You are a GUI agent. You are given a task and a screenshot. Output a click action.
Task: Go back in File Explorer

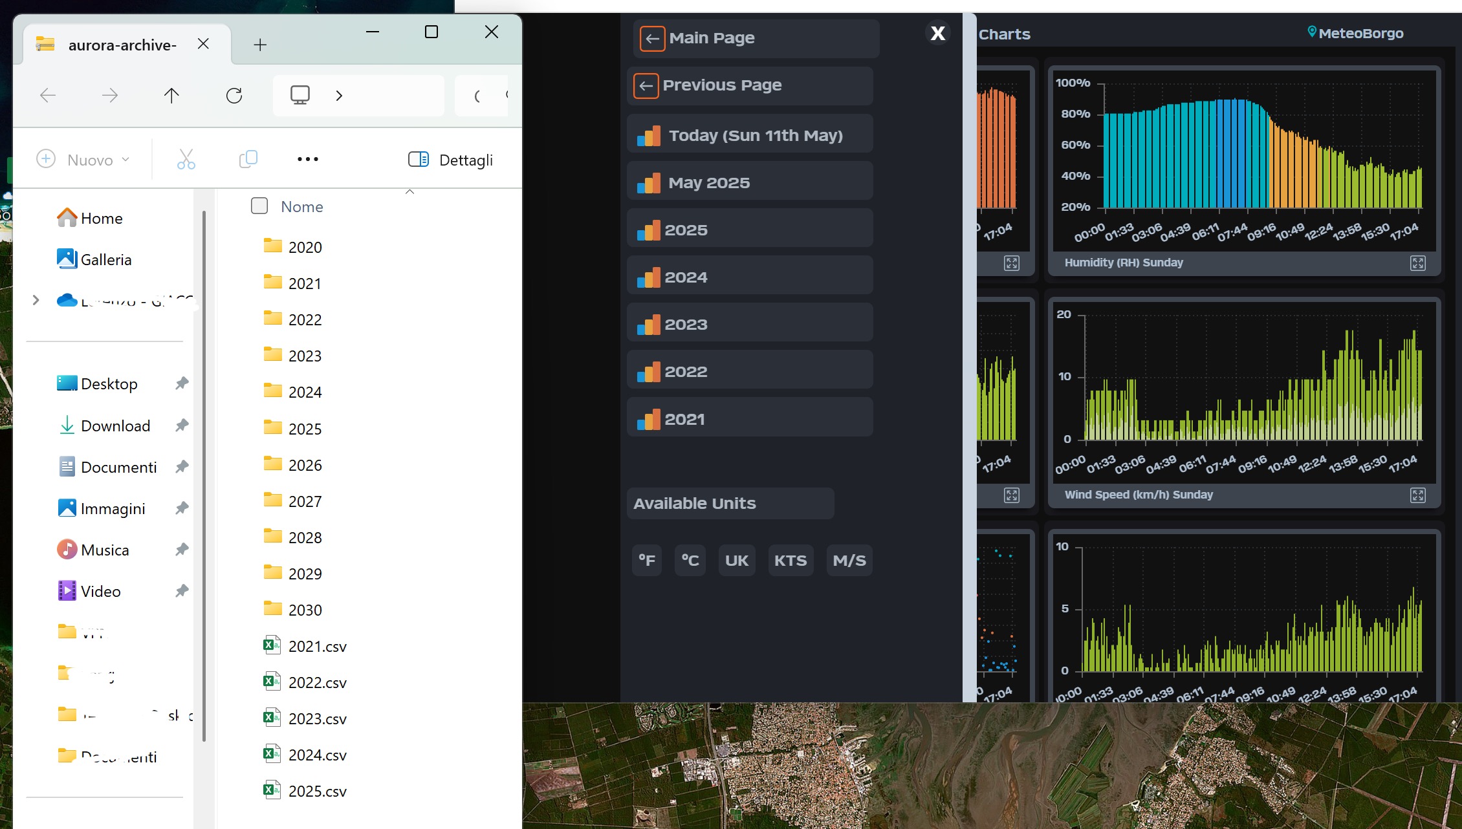(48, 96)
